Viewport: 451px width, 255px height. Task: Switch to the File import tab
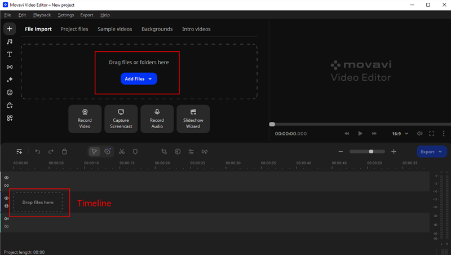pos(38,29)
